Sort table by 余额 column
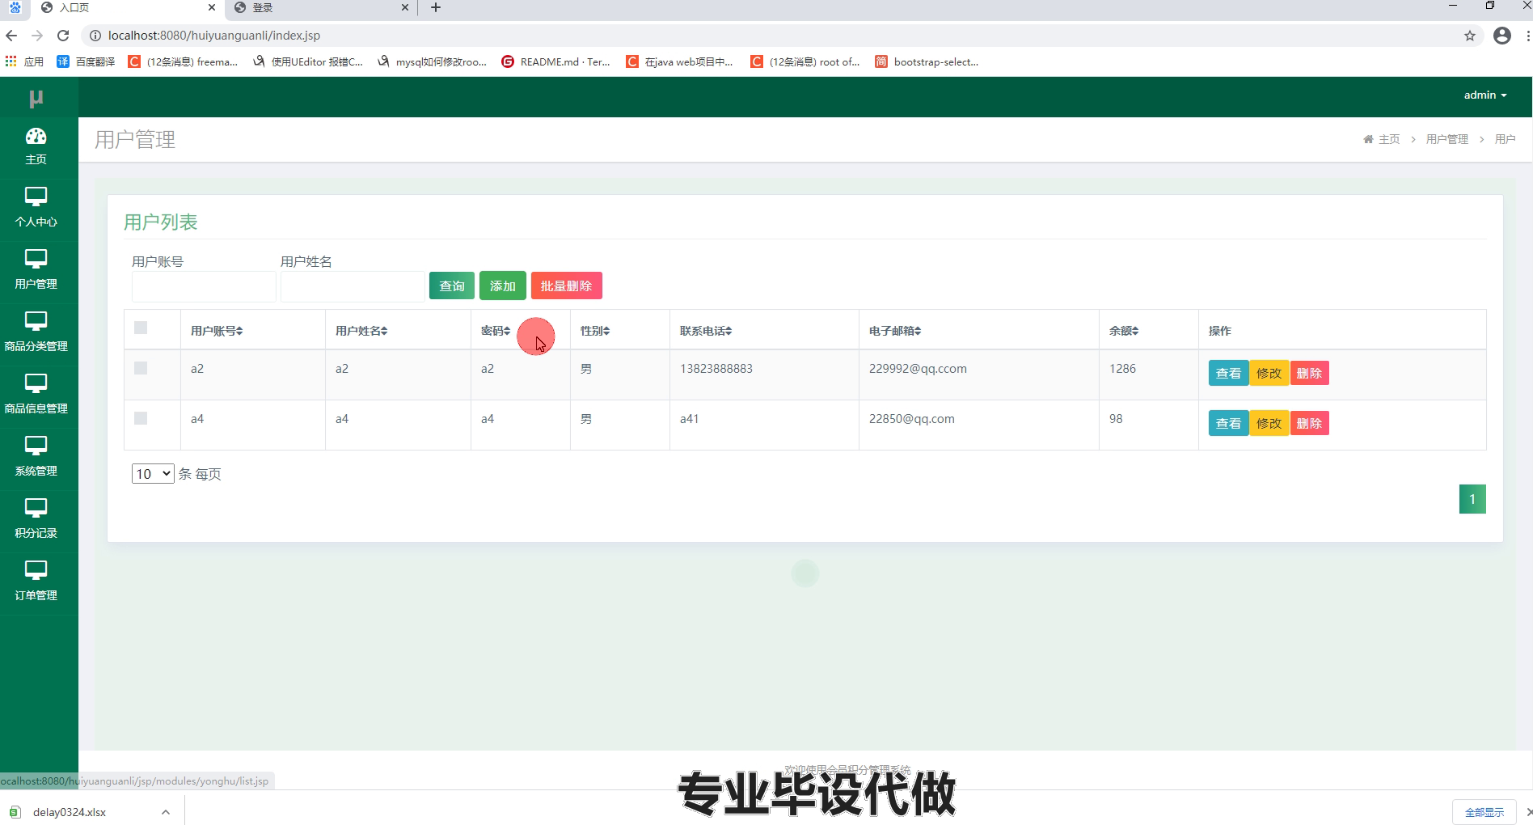The image size is (1533, 825). pyautogui.click(x=1124, y=331)
